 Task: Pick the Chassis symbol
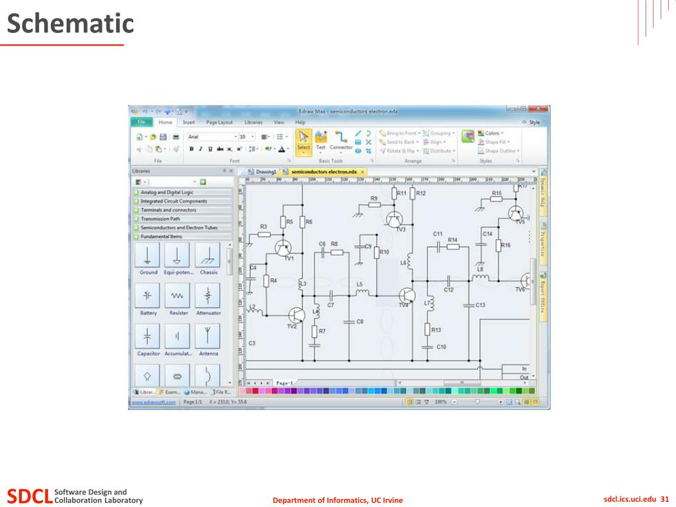point(208,258)
